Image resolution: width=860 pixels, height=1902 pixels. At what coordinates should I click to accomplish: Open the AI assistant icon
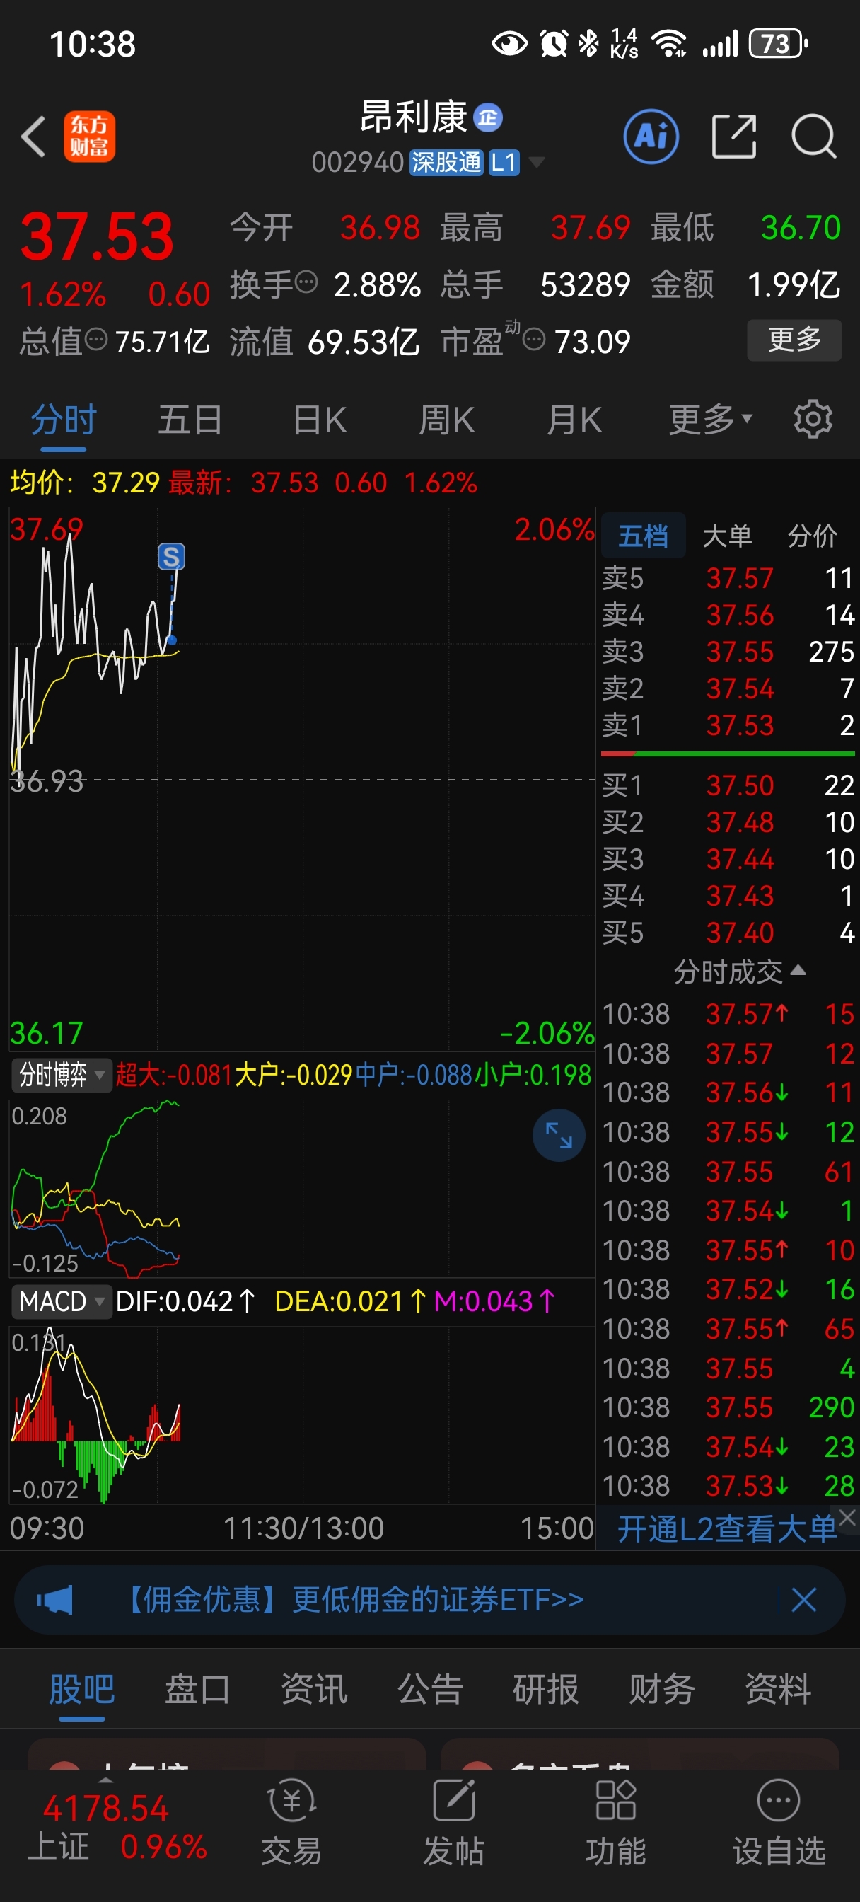pos(651,137)
